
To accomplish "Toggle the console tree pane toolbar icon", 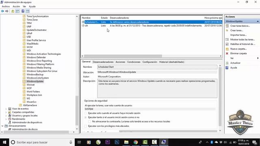I will (x=17, y=11).
